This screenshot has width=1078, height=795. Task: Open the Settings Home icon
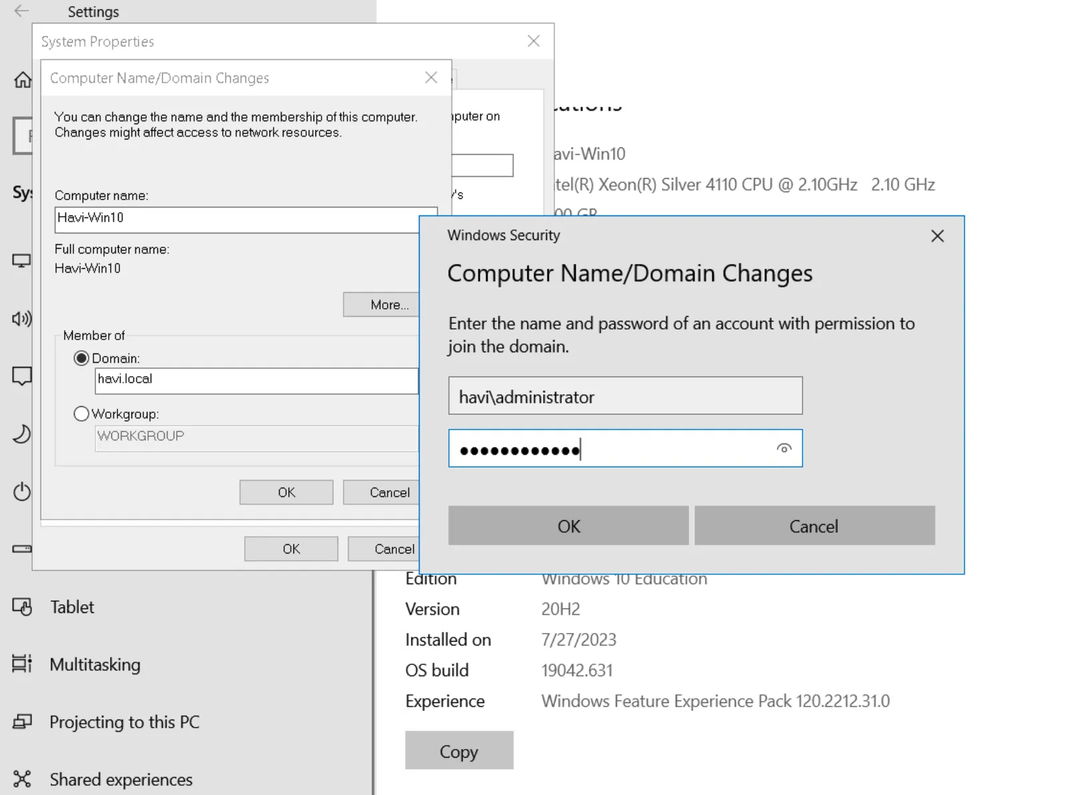23,80
